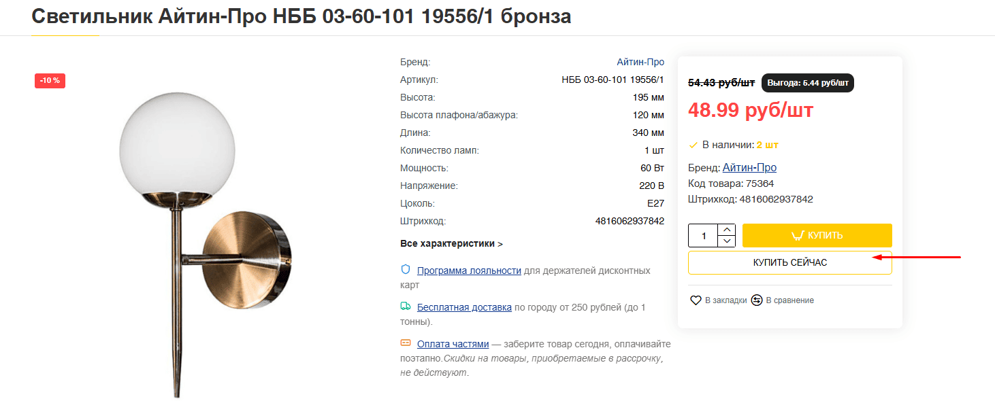Select the shield icon beside Программа лояльности
995x401 pixels.
[x=405, y=268]
